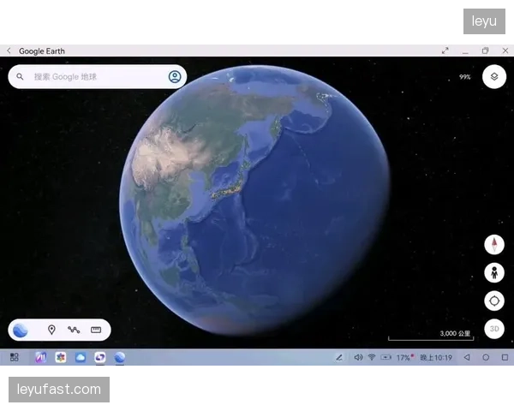Go back using the title bar arrow
The height and width of the screenshot is (411, 514).
click(x=9, y=51)
